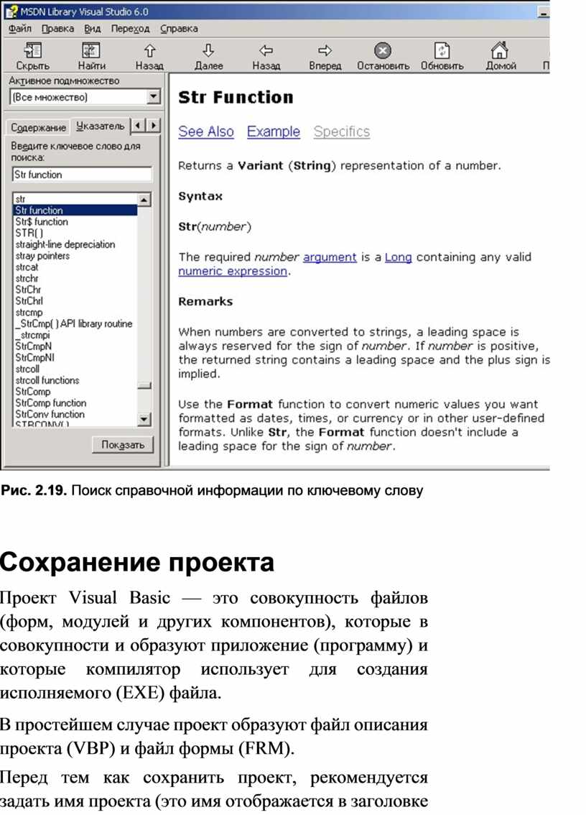The image size is (586, 815).
Task: Switch to the Содержание tab
Action: pyautogui.click(x=39, y=127)
